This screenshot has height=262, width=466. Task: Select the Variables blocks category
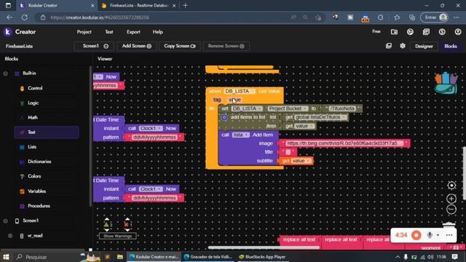47,191
